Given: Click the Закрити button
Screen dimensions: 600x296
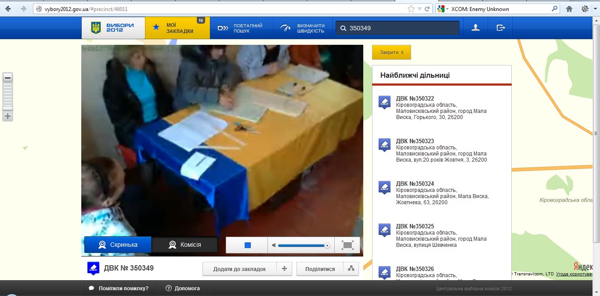Looking at the screenshot, I should click(391, 52).
